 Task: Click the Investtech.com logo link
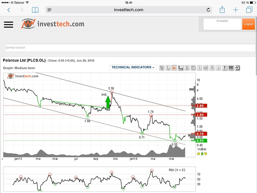pyautogui.click(x=52, y=24)
